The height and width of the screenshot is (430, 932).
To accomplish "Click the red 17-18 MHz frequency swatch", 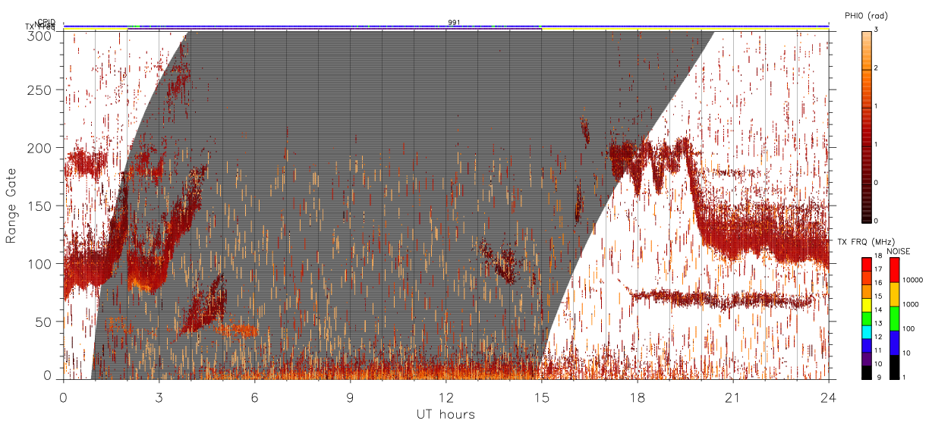I will [x=866, y=264].
